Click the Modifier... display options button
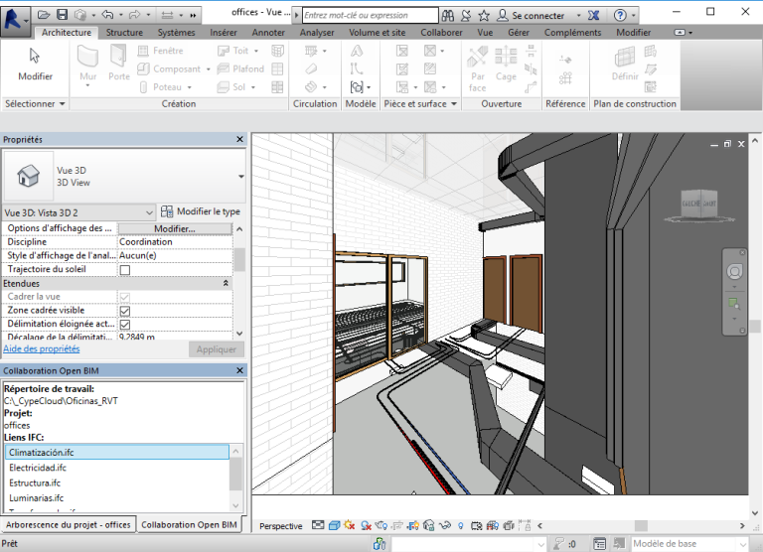The image size is (763, 552). click(x=175, y=228)
